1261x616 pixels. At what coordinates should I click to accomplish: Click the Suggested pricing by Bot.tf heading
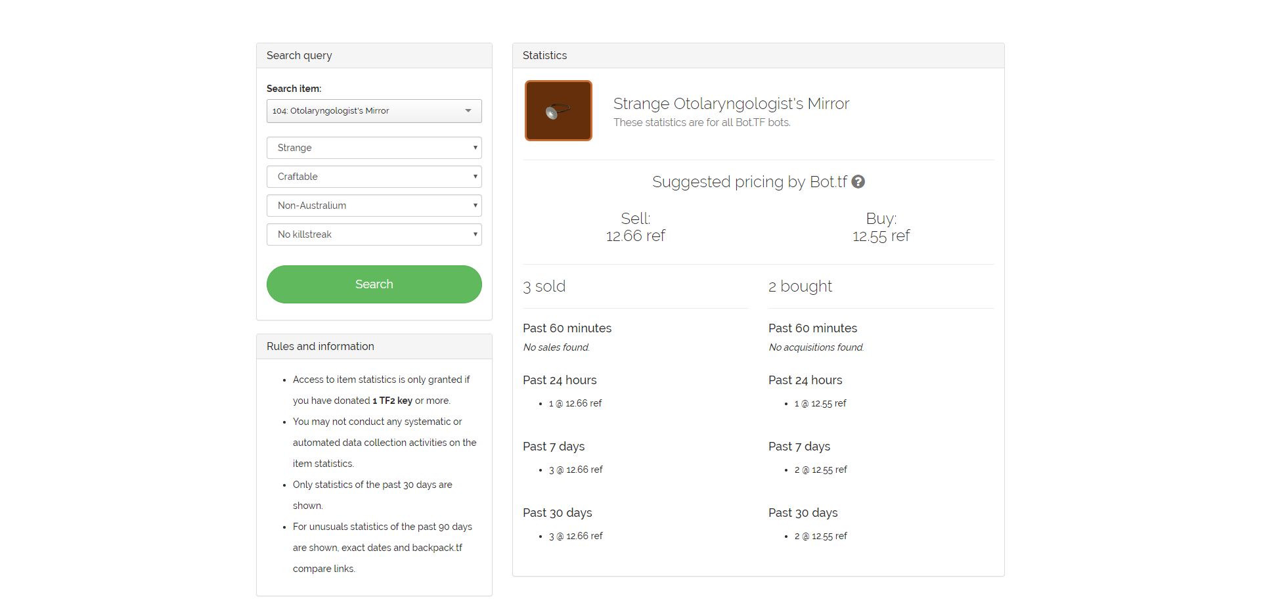[749, 182]
